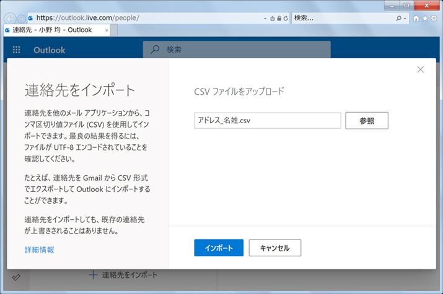Open browser Favorites star icon
Image resolution: width=443 pixels, height=294 pixels.
(x=425, y=19)
